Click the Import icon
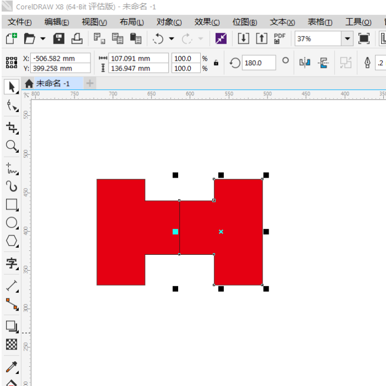This screenshot has height=386, width=386. pos(244,39)
